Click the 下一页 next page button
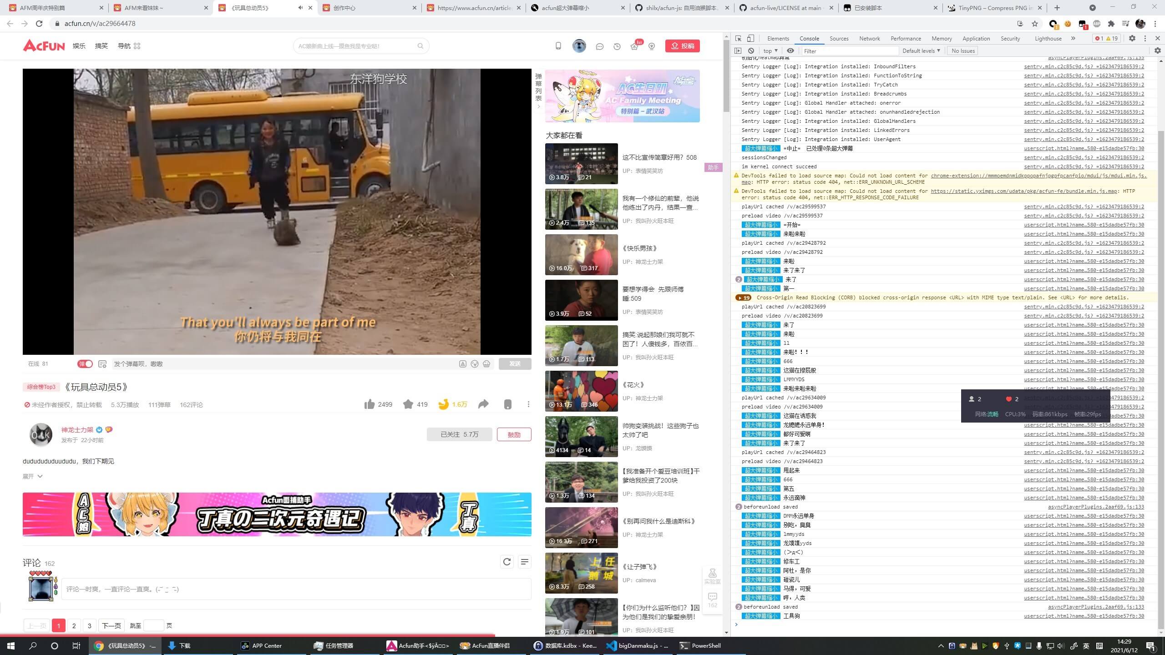This screenshot has height=655, width=1165. (111, 625)
